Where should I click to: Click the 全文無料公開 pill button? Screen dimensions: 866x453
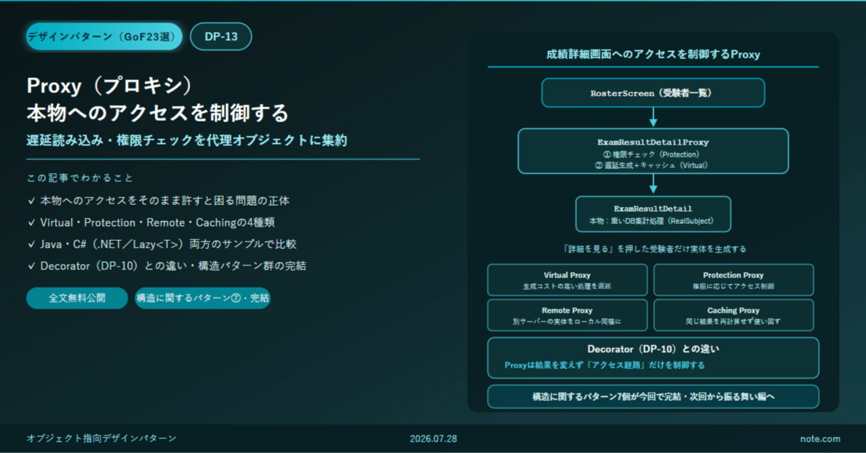(77, 298)
